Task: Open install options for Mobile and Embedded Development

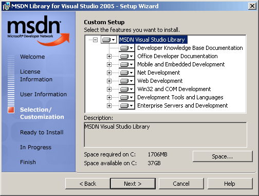Action: tap(126, 64)
